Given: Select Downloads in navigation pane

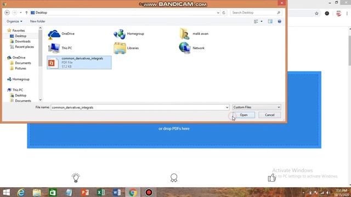Looking at the screenshot, I should click(x=20, y=42).
